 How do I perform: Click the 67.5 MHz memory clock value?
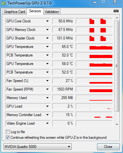63,30
